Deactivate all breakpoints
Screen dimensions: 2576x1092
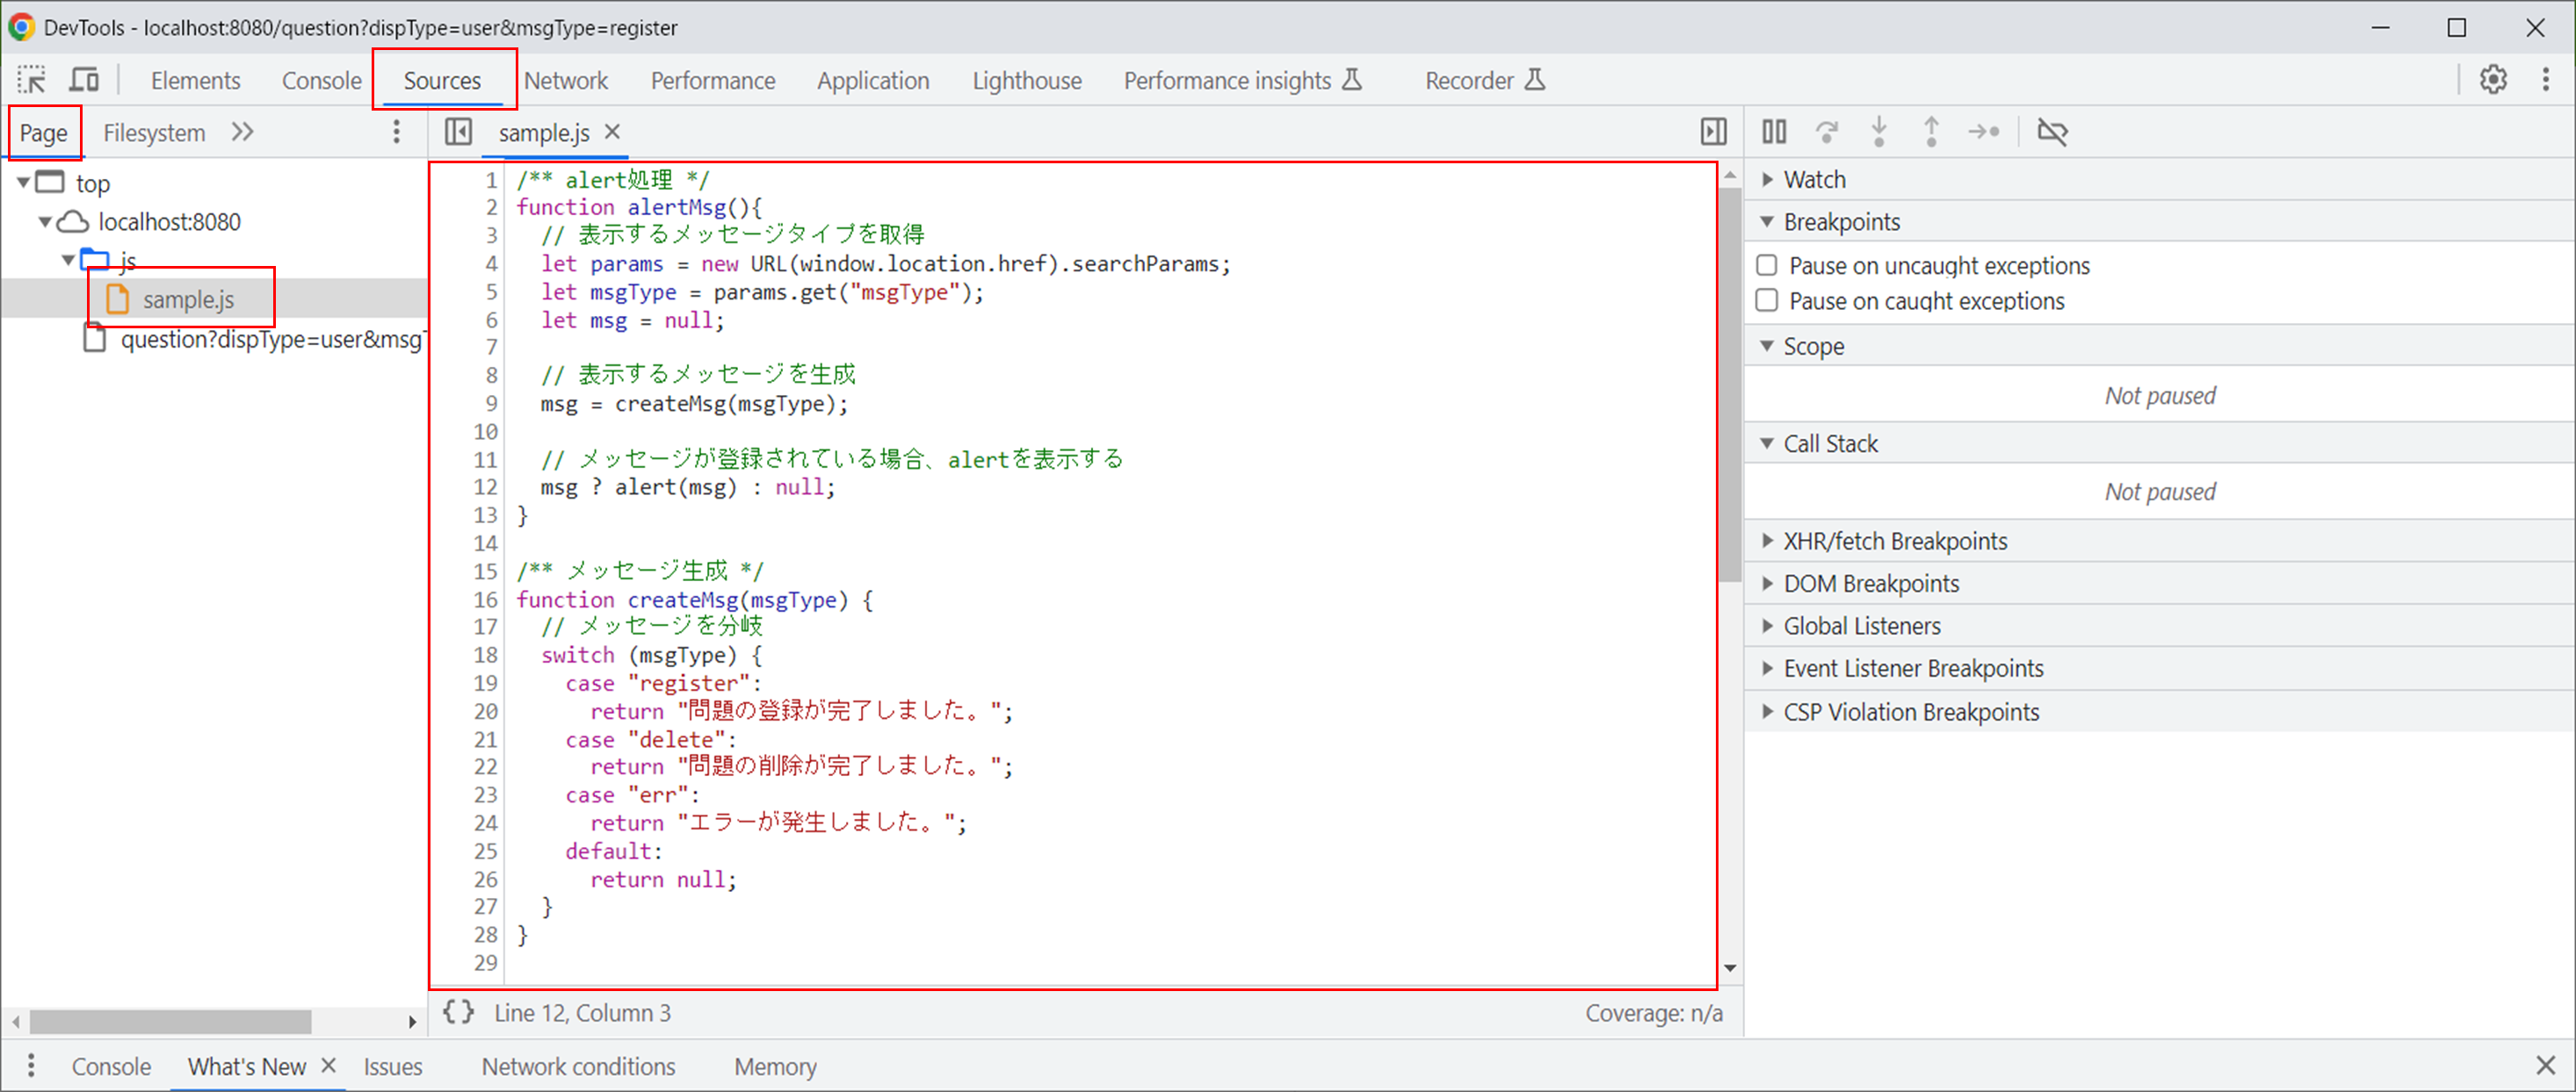click(x=2052, y=131)
